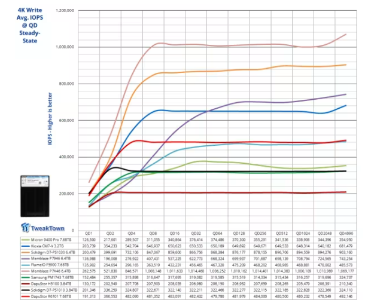The image size is (365, 300).
Task: Click the Solidigm D7-PS1030 6.4TB legend label
Action: pos(53,252)
